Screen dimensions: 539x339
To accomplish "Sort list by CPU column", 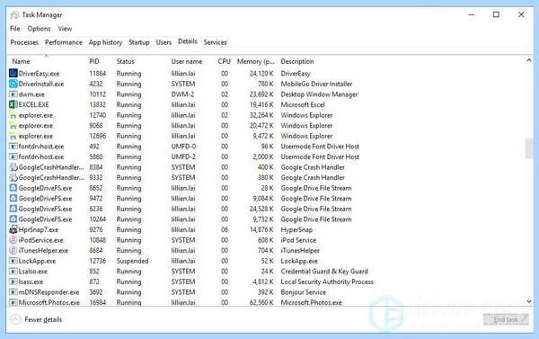I will click(x=224, y=61).
